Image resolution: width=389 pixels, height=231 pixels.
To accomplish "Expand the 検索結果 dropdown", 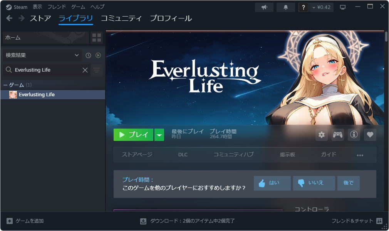I will [x=42, y=55].
